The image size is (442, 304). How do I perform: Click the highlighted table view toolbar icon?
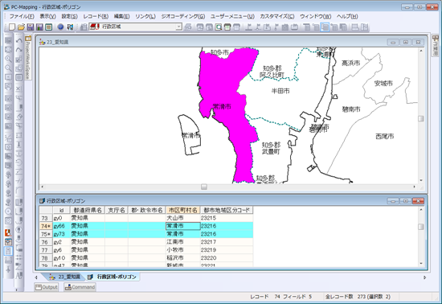pyautogui.click(x=325, y=27)
